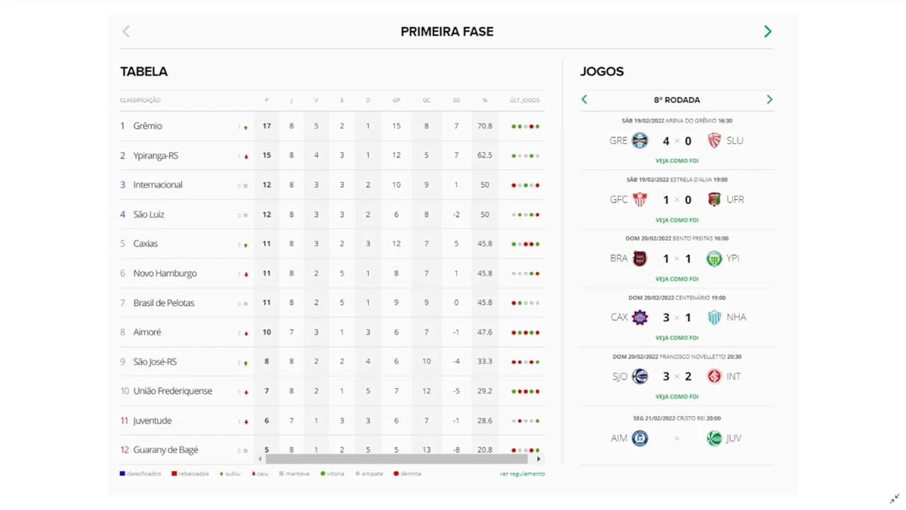Open Veja Como Foi for CAX vs NHA
This screenshot has width=906, height=510.
pos(677,338)
